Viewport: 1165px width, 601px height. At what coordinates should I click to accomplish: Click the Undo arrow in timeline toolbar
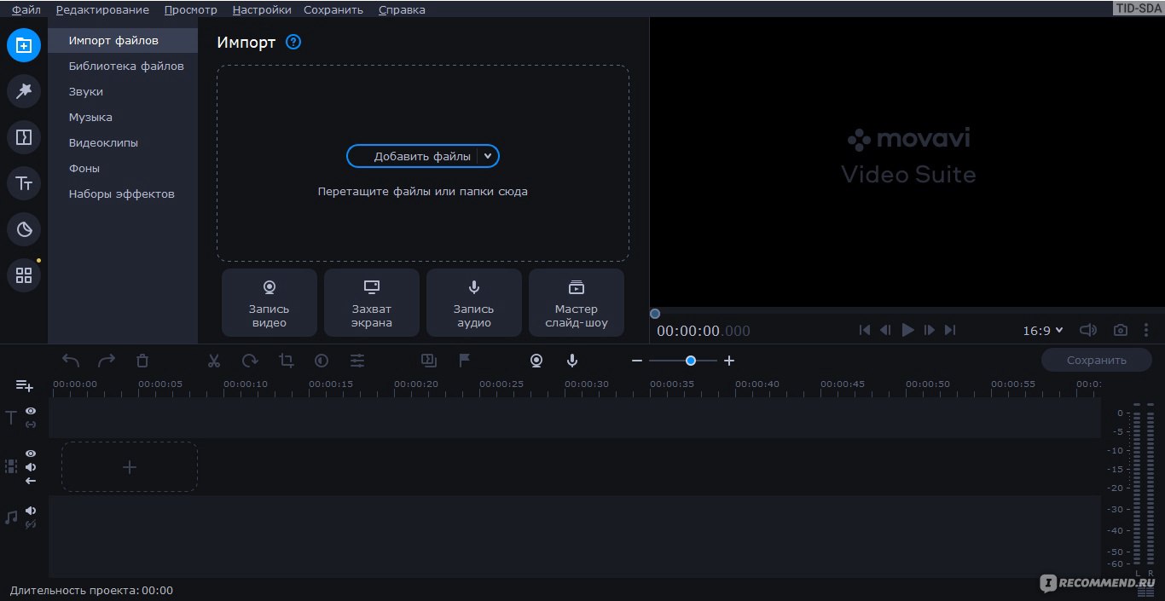(71, 361)
